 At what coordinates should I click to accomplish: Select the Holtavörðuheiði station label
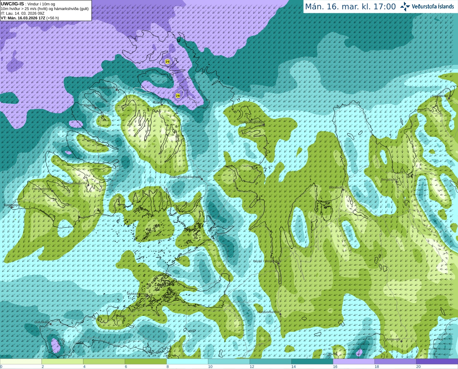coord(268,312)
